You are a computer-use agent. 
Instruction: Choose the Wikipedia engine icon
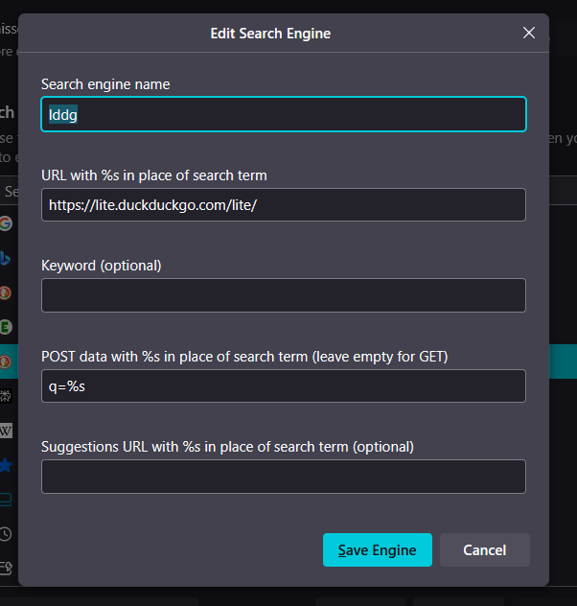[7, 431]
